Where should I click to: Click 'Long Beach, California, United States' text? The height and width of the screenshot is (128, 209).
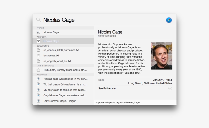tap(150, 83)
